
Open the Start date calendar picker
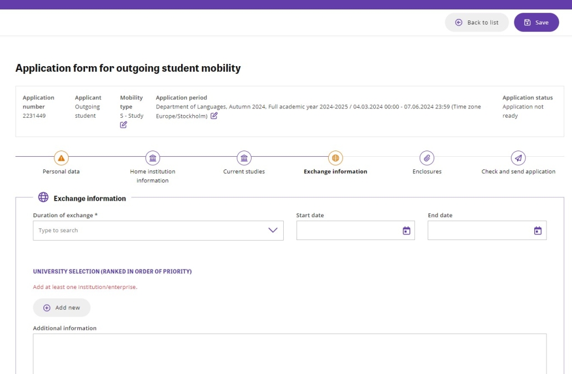406,231
